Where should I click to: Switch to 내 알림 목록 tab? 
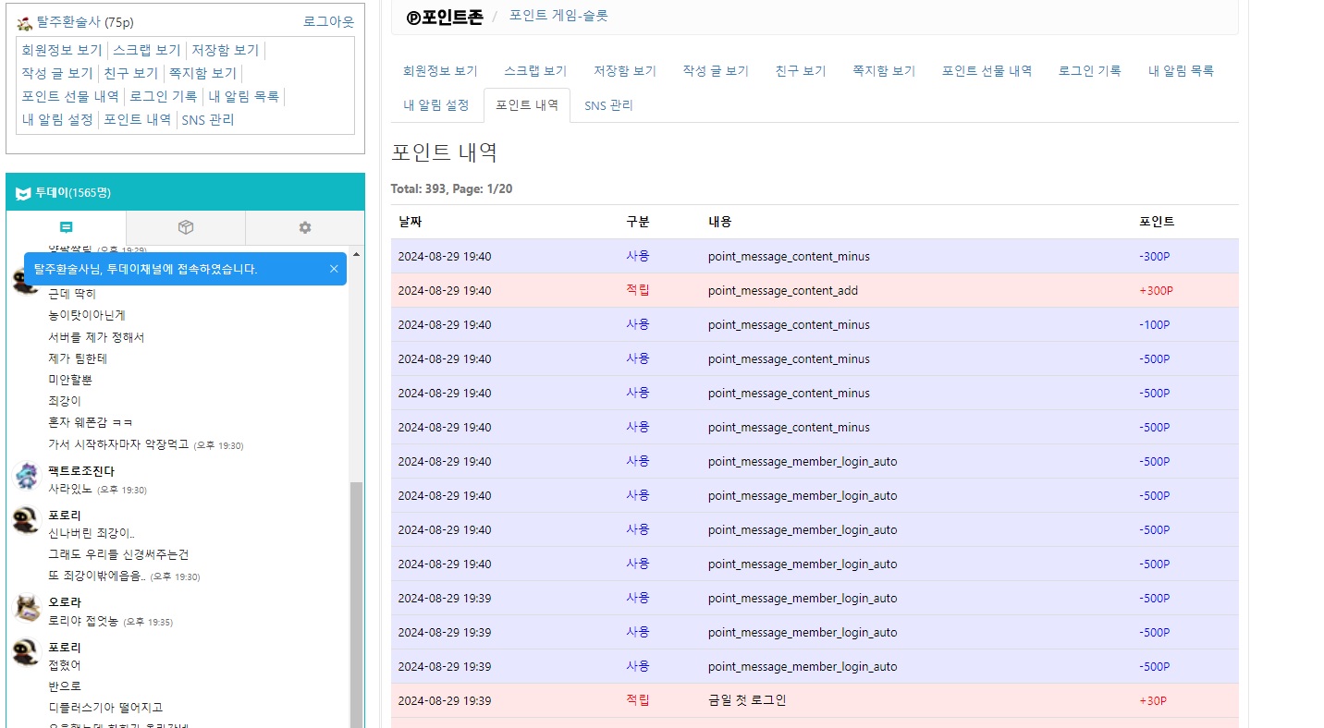click(x=1182, y=71)
